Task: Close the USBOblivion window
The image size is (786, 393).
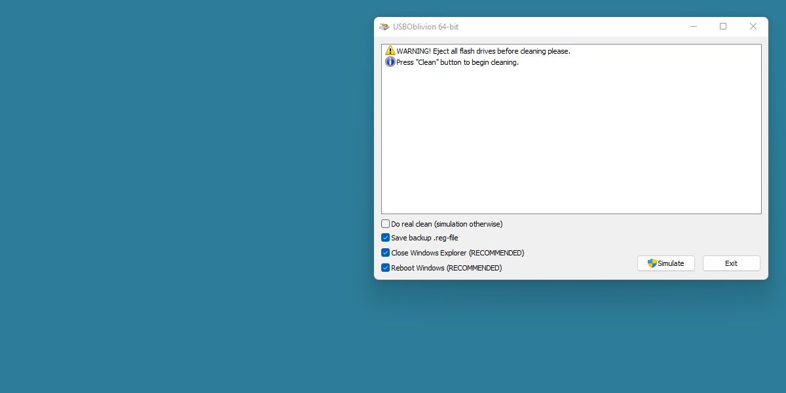Action: (753, 27)
